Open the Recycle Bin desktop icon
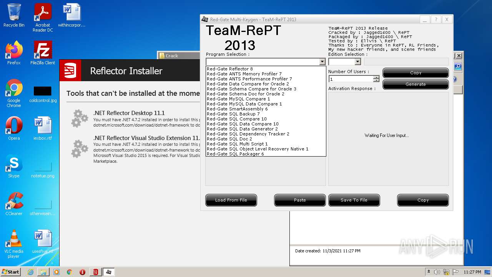The width and height of the screenshot is (492, 277). tap(14, 15)
